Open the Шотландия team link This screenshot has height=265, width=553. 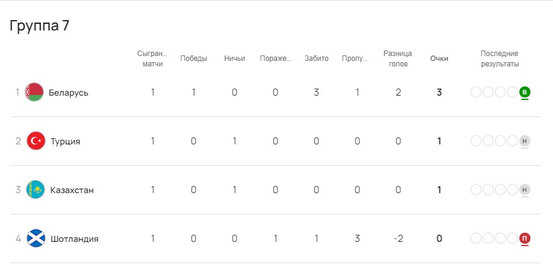tap(75, 239)
